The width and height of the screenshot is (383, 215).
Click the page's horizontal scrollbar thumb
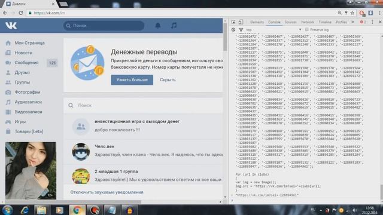click(x=73, y=202)
